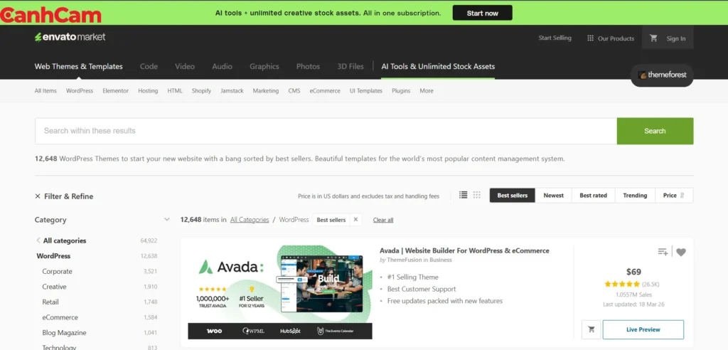Select the Blog Magazine subcategory

[x=64, y=332]
